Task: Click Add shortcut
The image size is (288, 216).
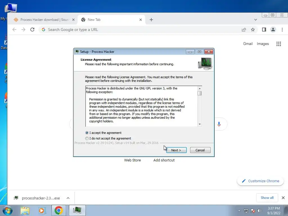Action: 164,160
